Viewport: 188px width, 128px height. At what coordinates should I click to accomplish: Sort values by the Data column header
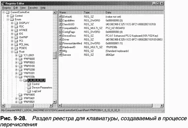[134, 13]
